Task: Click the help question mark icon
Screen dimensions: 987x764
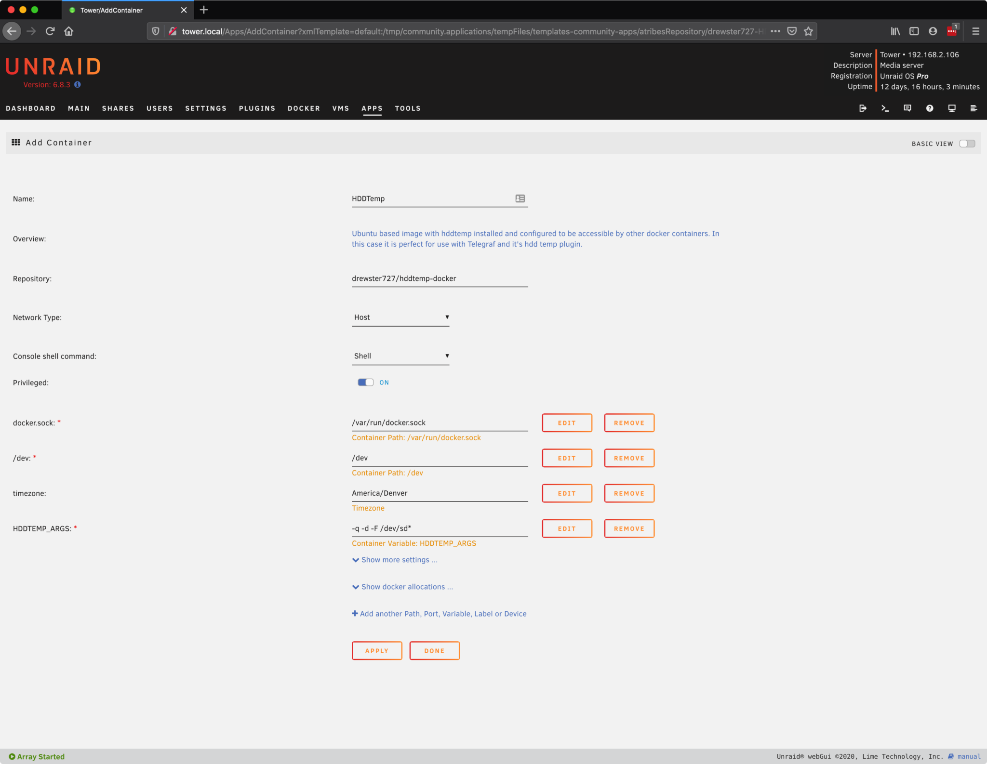Action: coord(930,108)
